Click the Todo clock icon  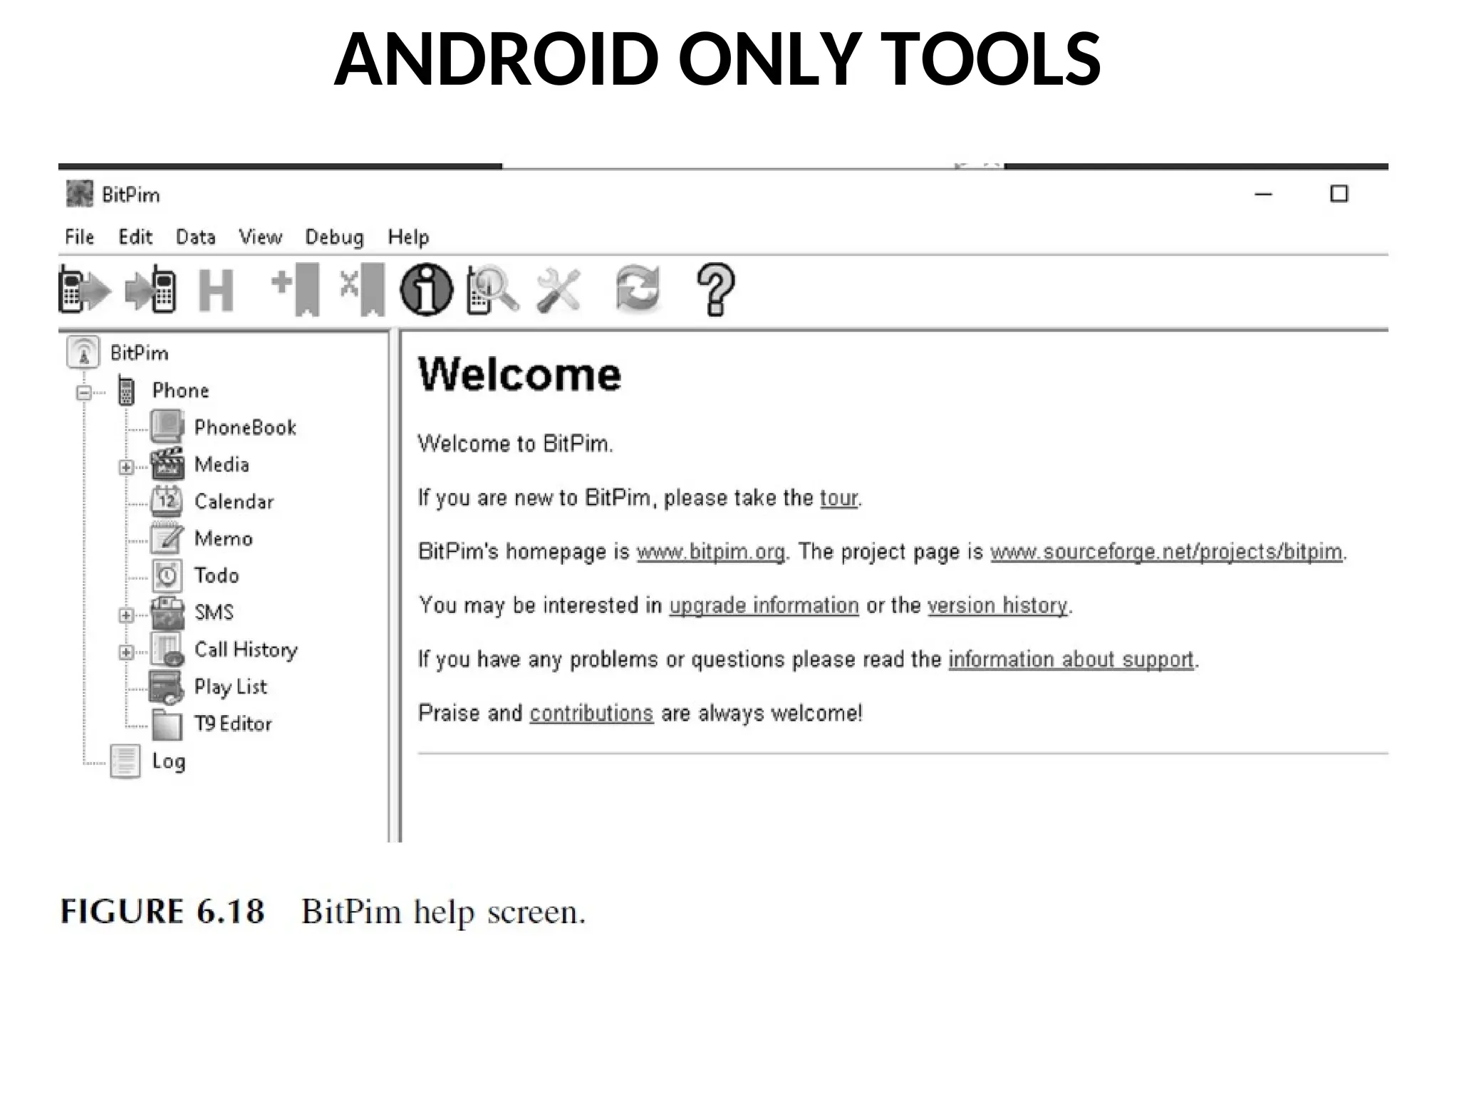pos(167,575)
